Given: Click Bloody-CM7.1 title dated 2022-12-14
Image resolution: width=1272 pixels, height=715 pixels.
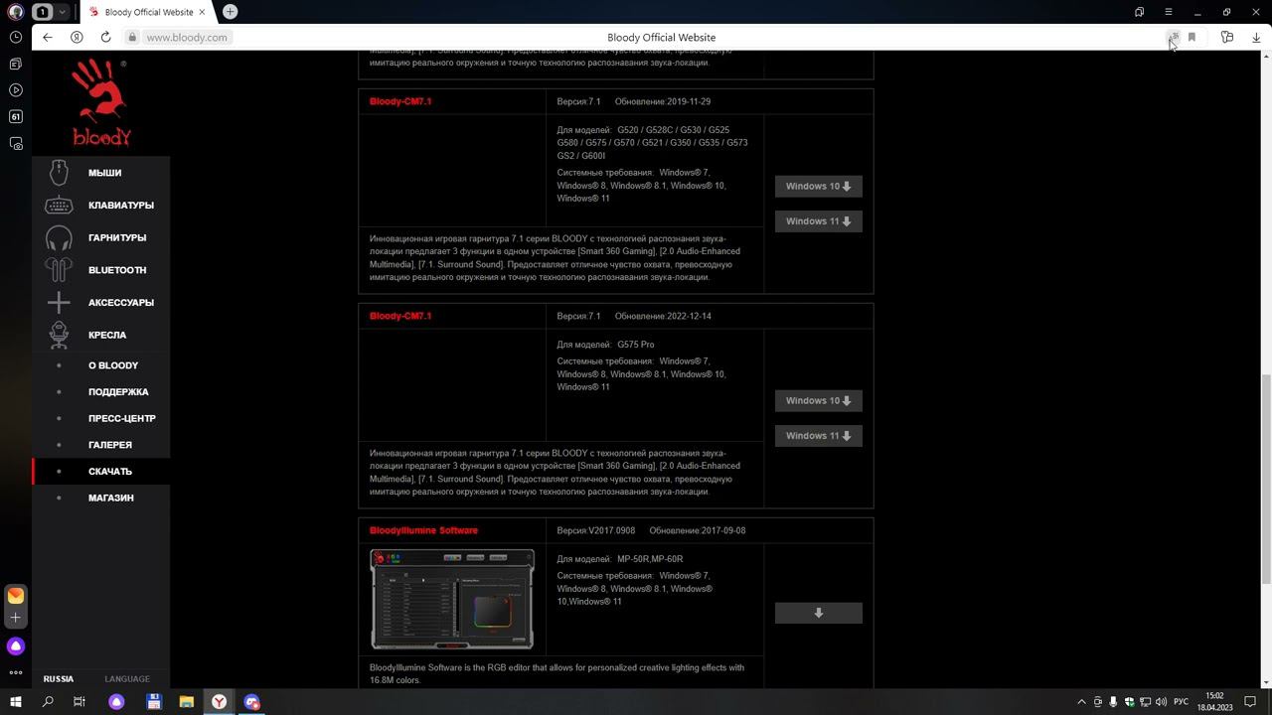Looking at the screenshot, I should [400, 316].
